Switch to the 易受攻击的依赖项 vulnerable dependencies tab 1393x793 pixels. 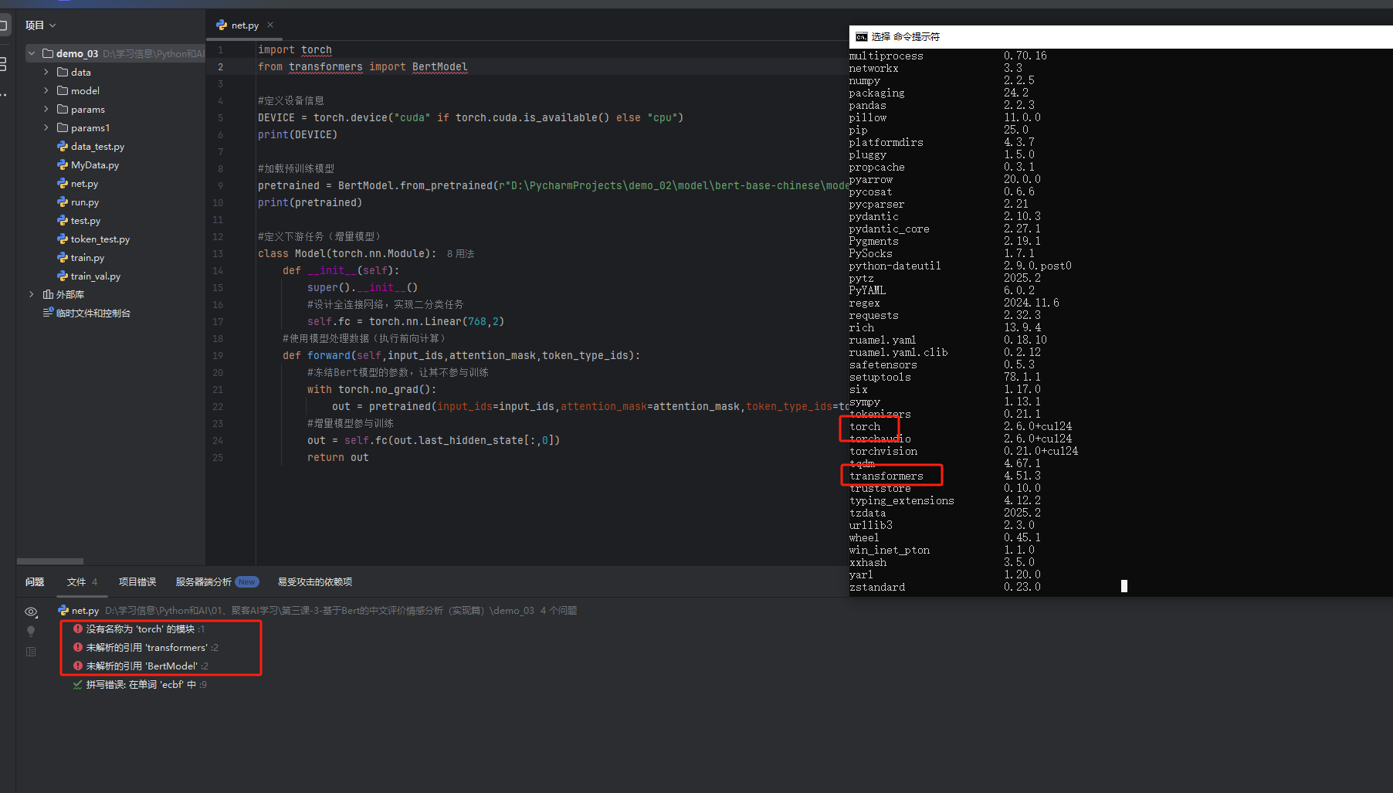(x=315, y=581)
